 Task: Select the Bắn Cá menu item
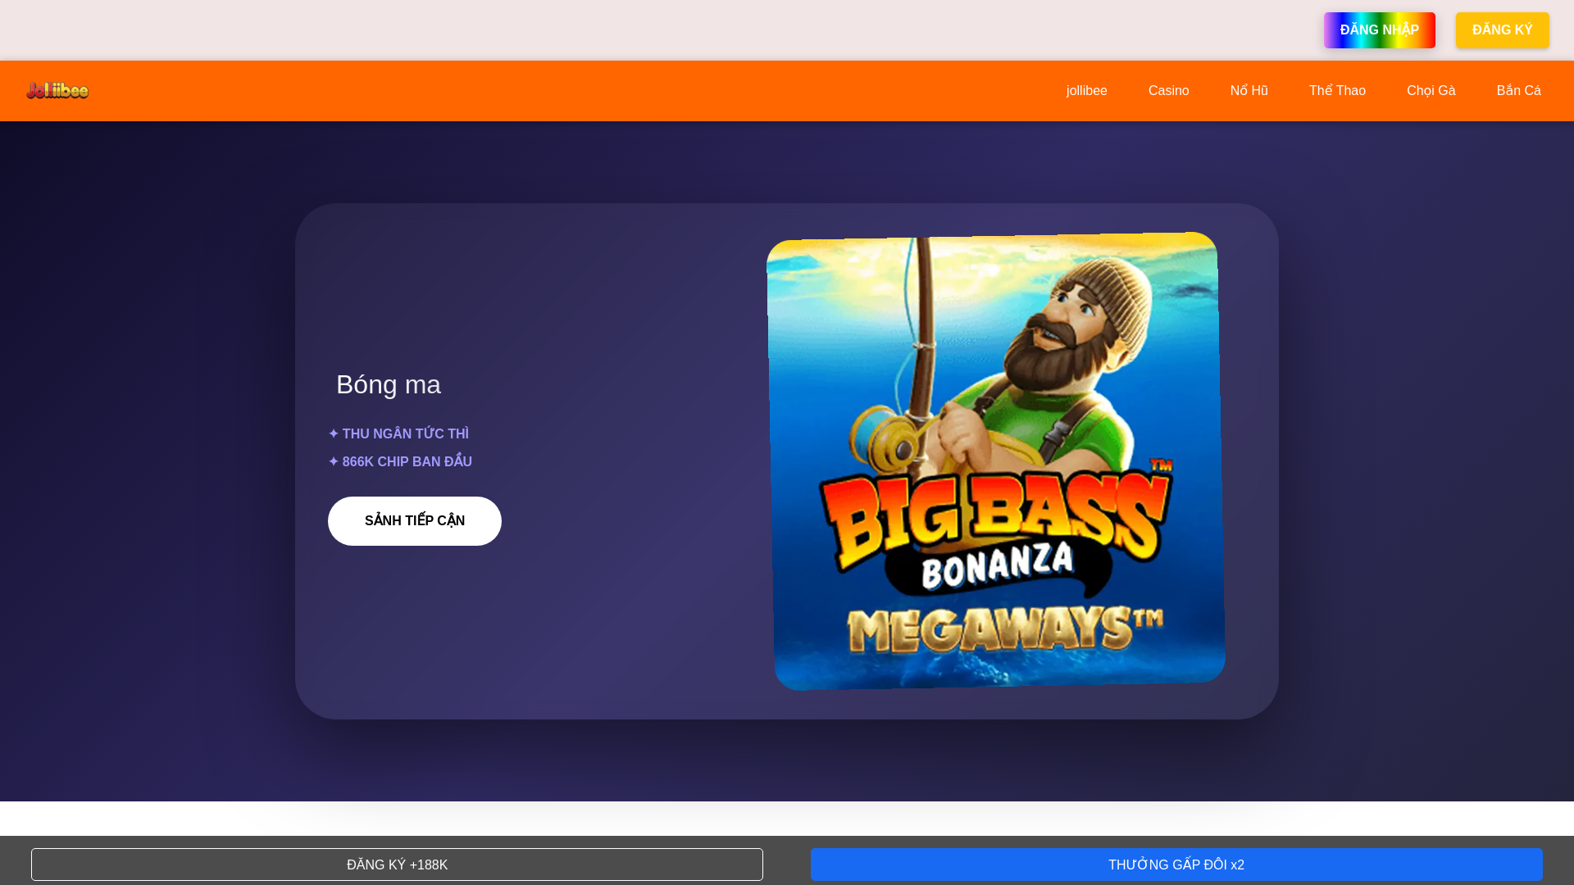[1518, 91]
